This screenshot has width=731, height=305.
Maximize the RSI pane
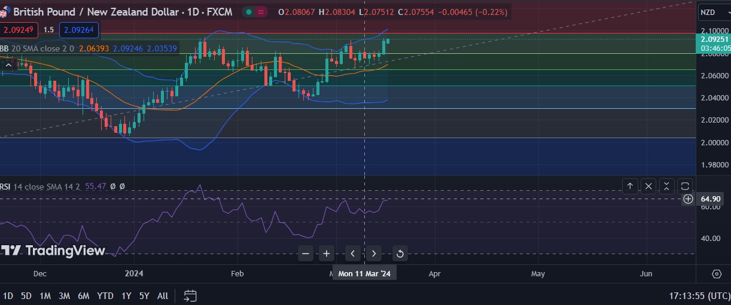coord(686,186)
